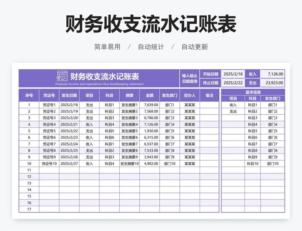Screen dimensions: 302x231
Task: Click the start date field showing 2025/2/18
Action: 234,73
